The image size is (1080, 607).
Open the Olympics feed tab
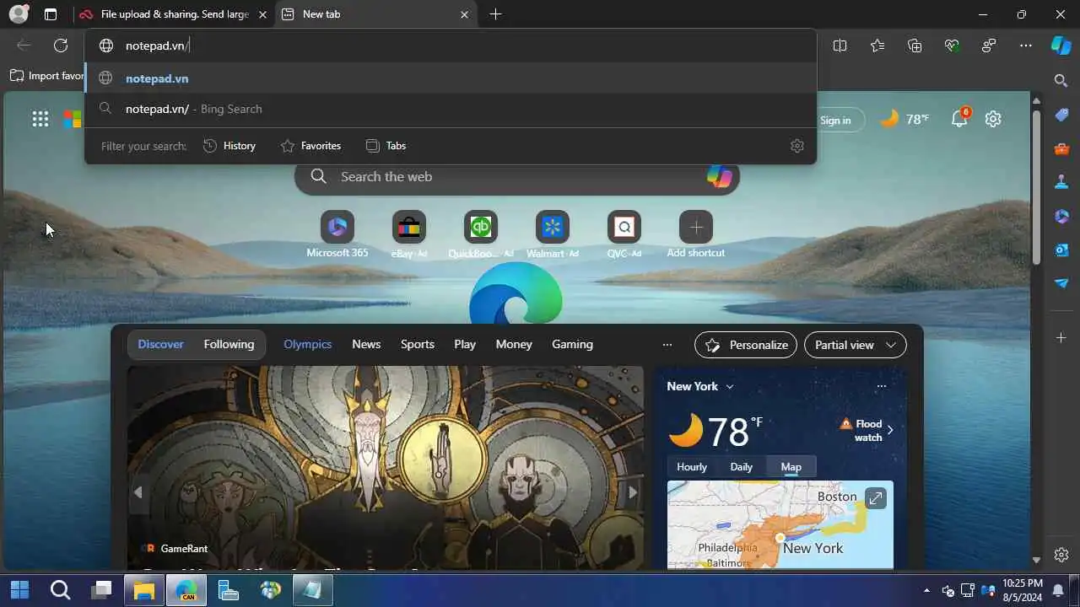tap(307, 344)
